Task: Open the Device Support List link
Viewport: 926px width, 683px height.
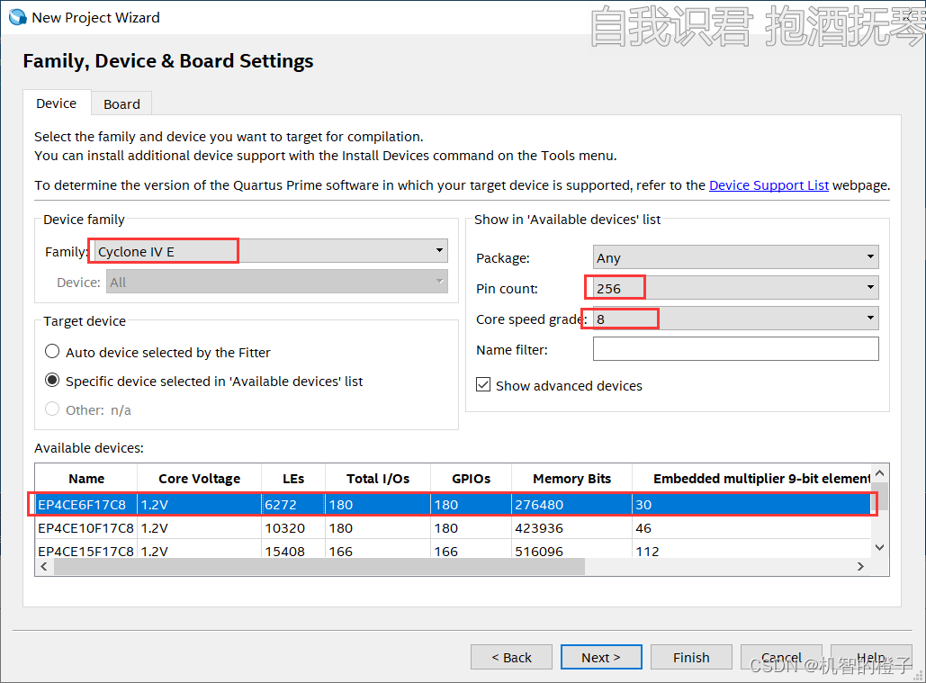Action: click(x=769, y=185)
